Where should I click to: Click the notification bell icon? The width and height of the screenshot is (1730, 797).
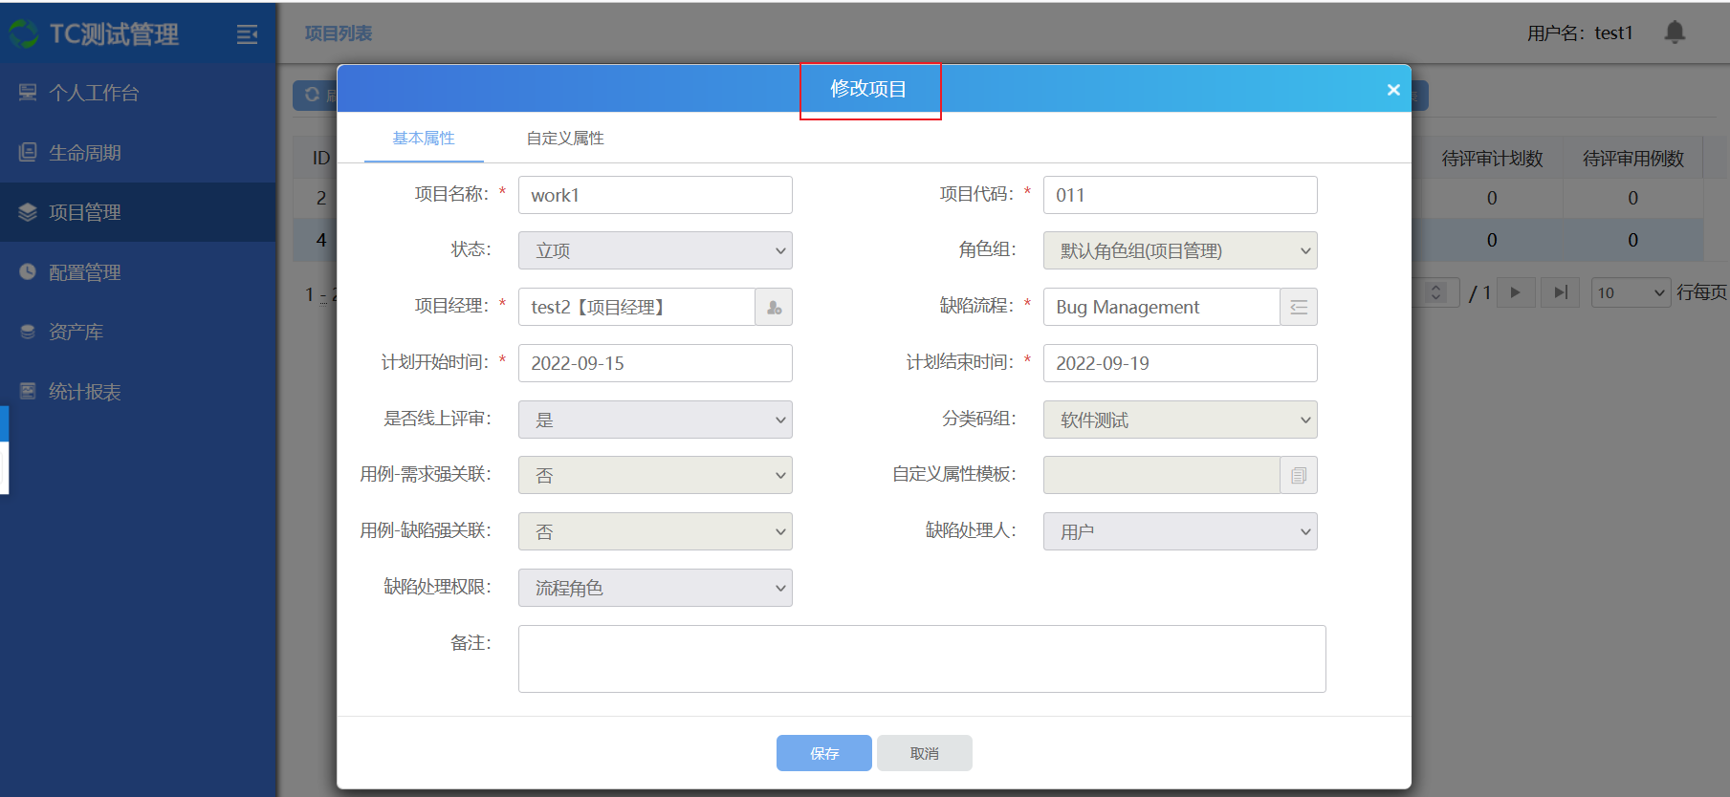pyautogui.click(x=1675, y=32)
